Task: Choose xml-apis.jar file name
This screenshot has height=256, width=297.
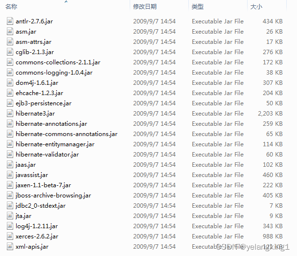Action: point(32,247)
